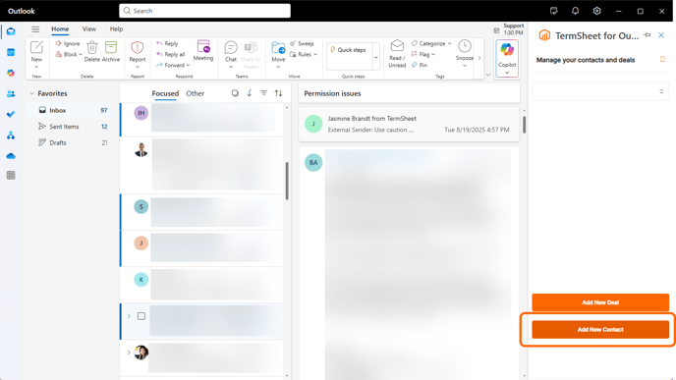Open the Help ribbon tab
Image resolution: width=676 pixels, height=380 pixels.
(116, 28)
